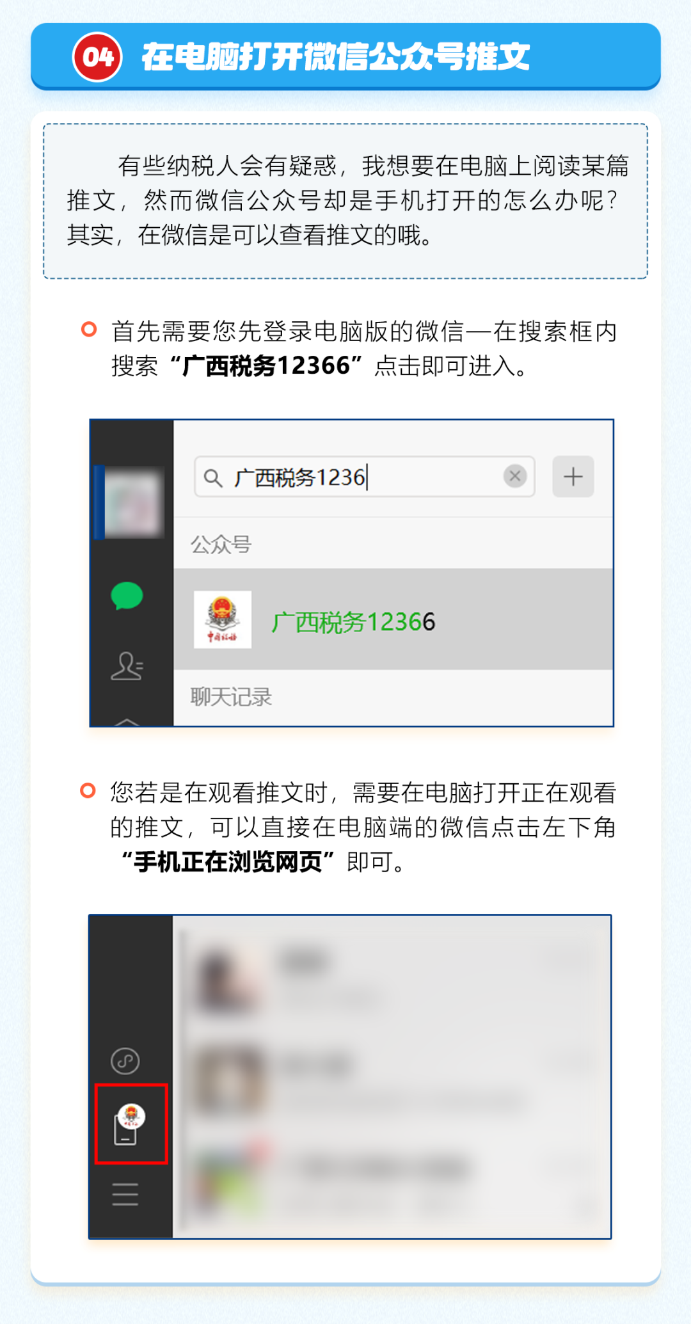
Task: Click the 中国税务 emblem avatar in results
Action: tap(223, 619)
